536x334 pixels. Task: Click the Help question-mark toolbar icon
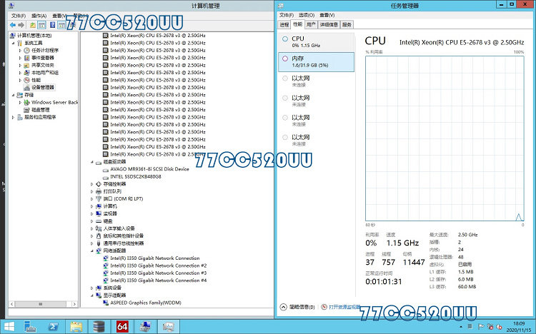click(52, 25)
